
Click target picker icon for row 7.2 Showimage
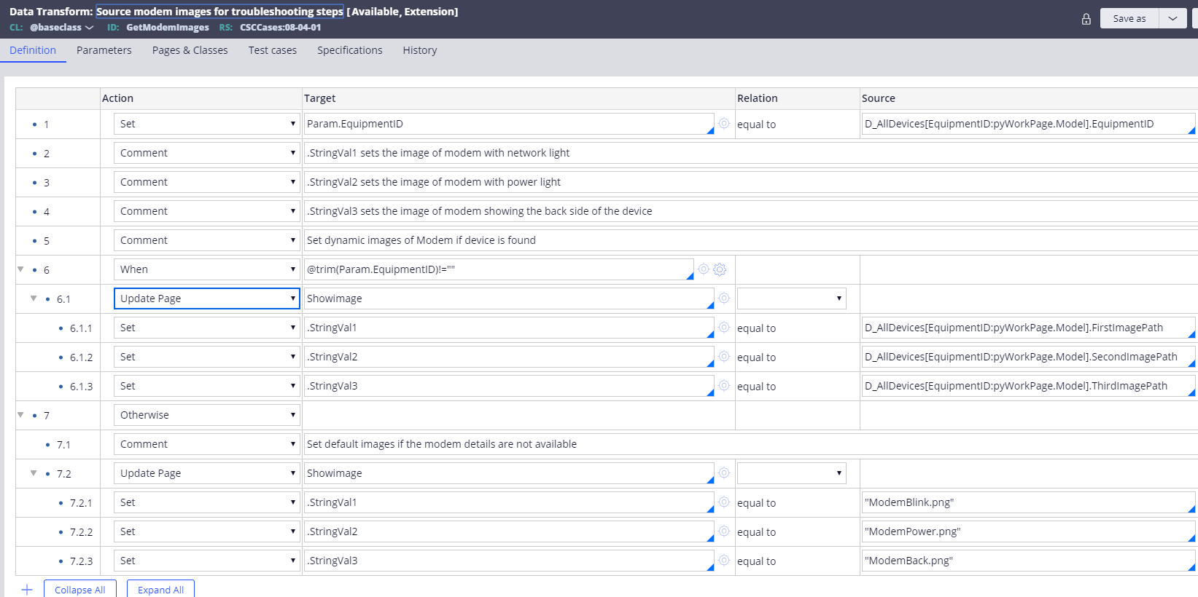724,473
